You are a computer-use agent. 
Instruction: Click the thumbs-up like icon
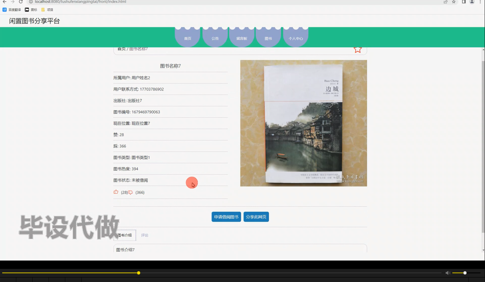pos(116,192)
